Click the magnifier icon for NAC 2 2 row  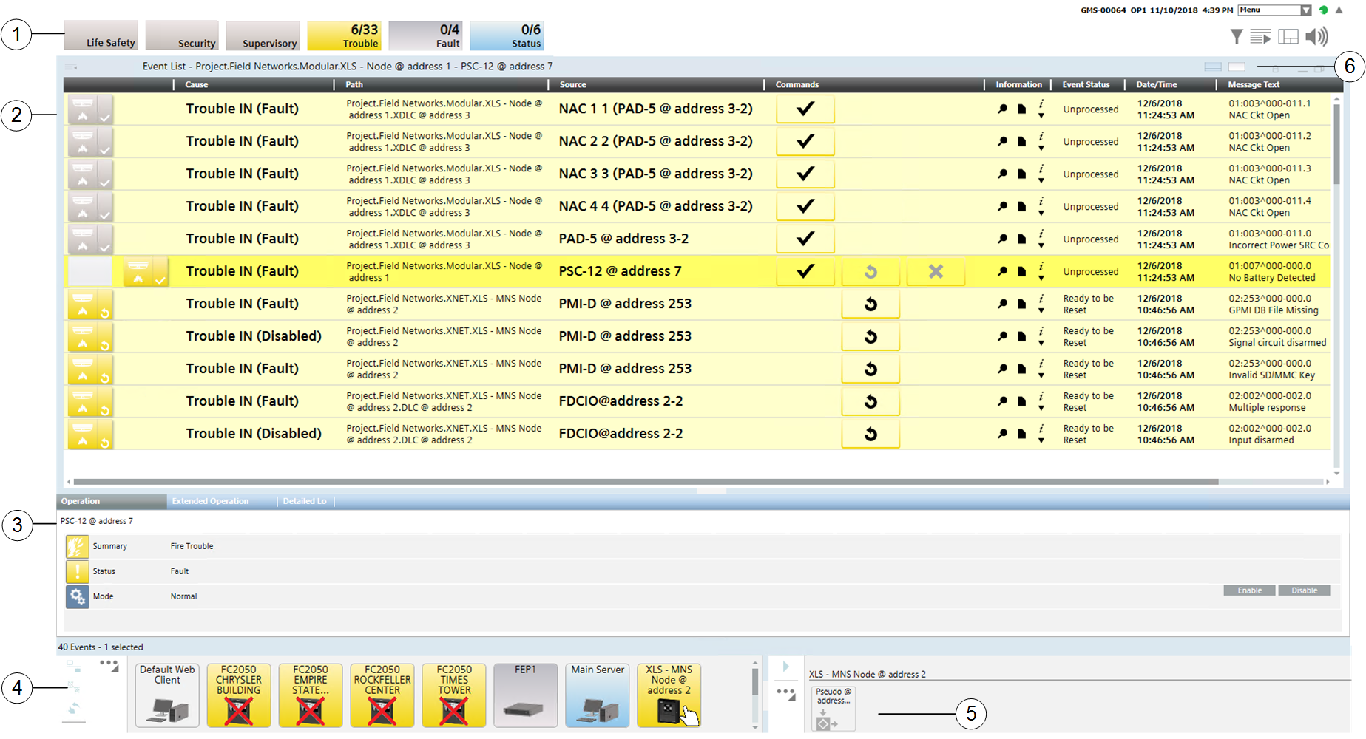tap(1002, 141)
